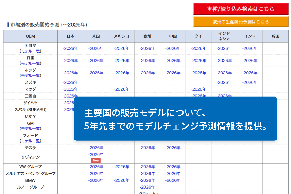Open the red 車種/絞り込み検索はこちら button
Image resolution: width=291 pixels, height=194 pixels.
point(241,9)
